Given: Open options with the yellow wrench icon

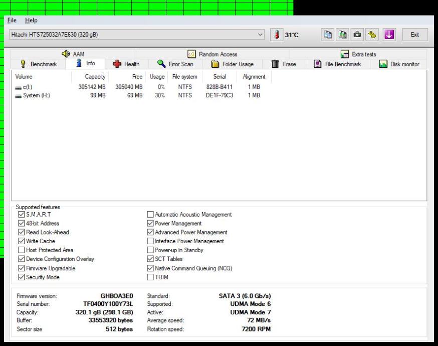Looking at the screenshot, I should pos(372,35).
